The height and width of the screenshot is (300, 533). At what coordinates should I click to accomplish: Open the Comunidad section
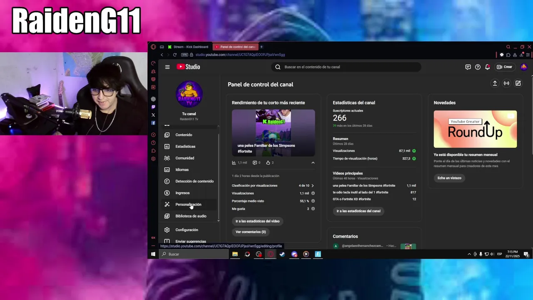tap(189, 158)
